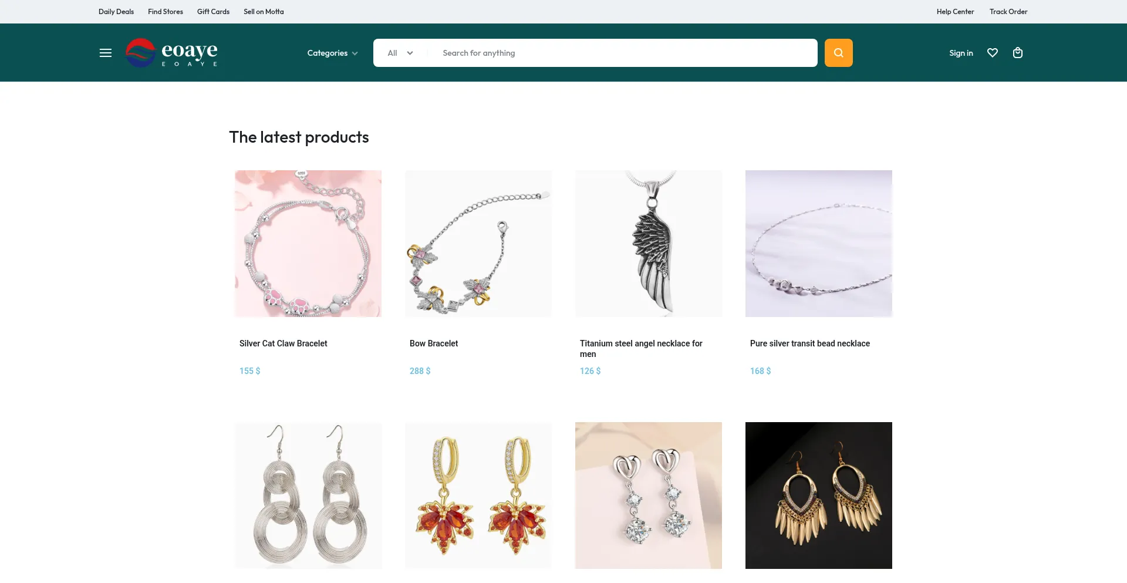Click the Bow Bracelet product title
The height and width of the screenshot is (583, 1127).
click(x=434, y=343)
